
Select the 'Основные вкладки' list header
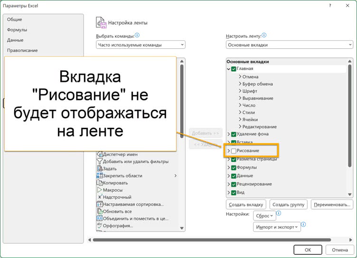[248, 62]
